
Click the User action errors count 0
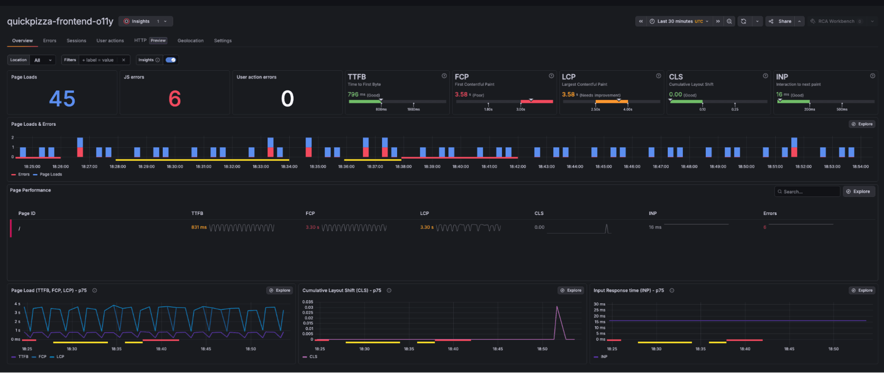click(x=287, y=98)
